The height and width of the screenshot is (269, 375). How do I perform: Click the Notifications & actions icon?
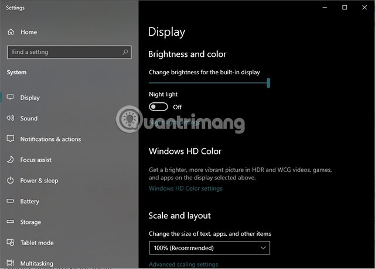pyautogui.click(x=11, y=139)
